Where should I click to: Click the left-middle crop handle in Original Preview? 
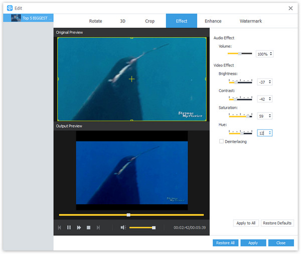[58, 79]
